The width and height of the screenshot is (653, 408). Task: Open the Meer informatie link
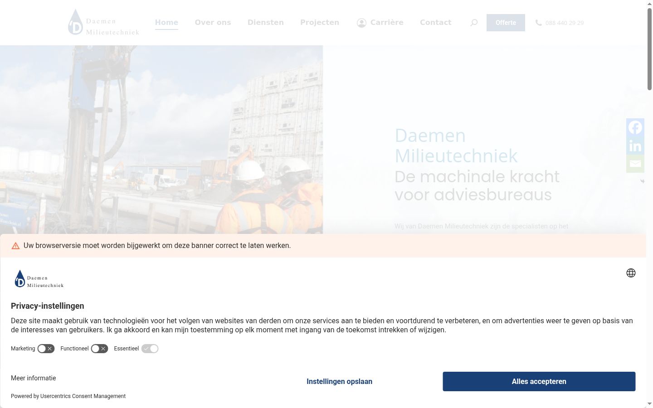point(34,378)
